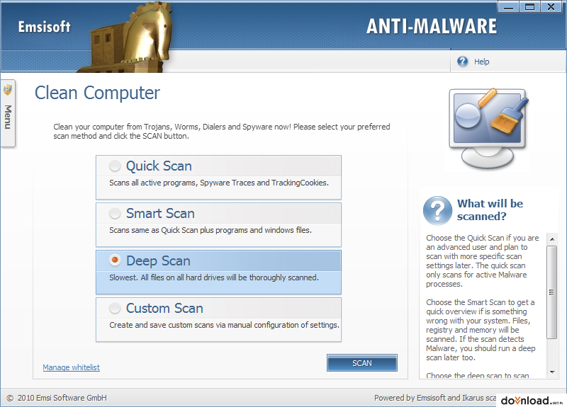Viewport: 567px width, 407px height.
Task: Click 'Scans same as Quick Scan' description
Action: tap(210, 230)
